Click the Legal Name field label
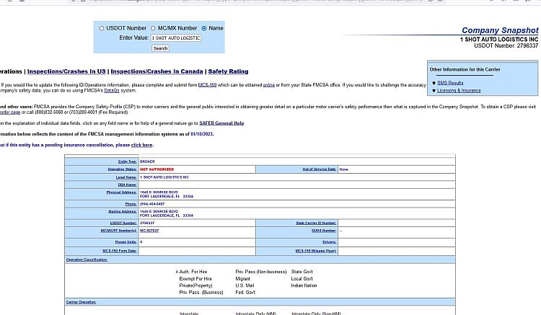The image size is (541, 315). click(126, 177)
